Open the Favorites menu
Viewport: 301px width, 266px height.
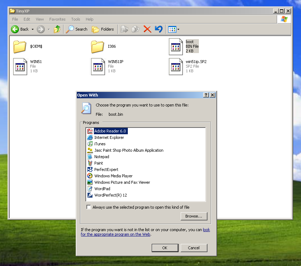coord(57,19)
